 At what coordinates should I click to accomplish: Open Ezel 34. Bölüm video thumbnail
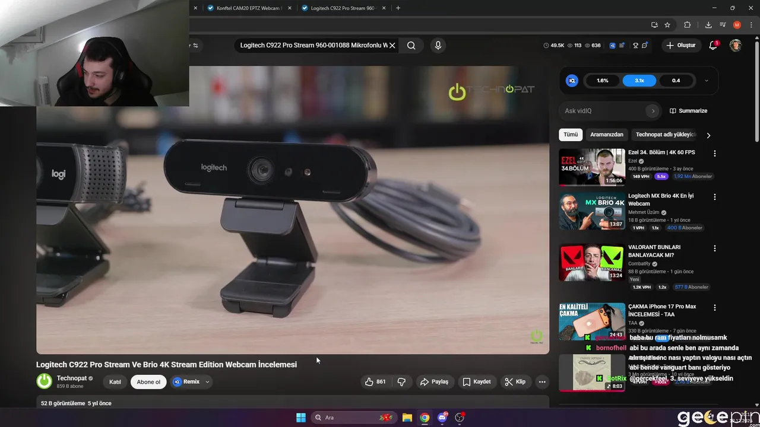(x=592, y=167)
